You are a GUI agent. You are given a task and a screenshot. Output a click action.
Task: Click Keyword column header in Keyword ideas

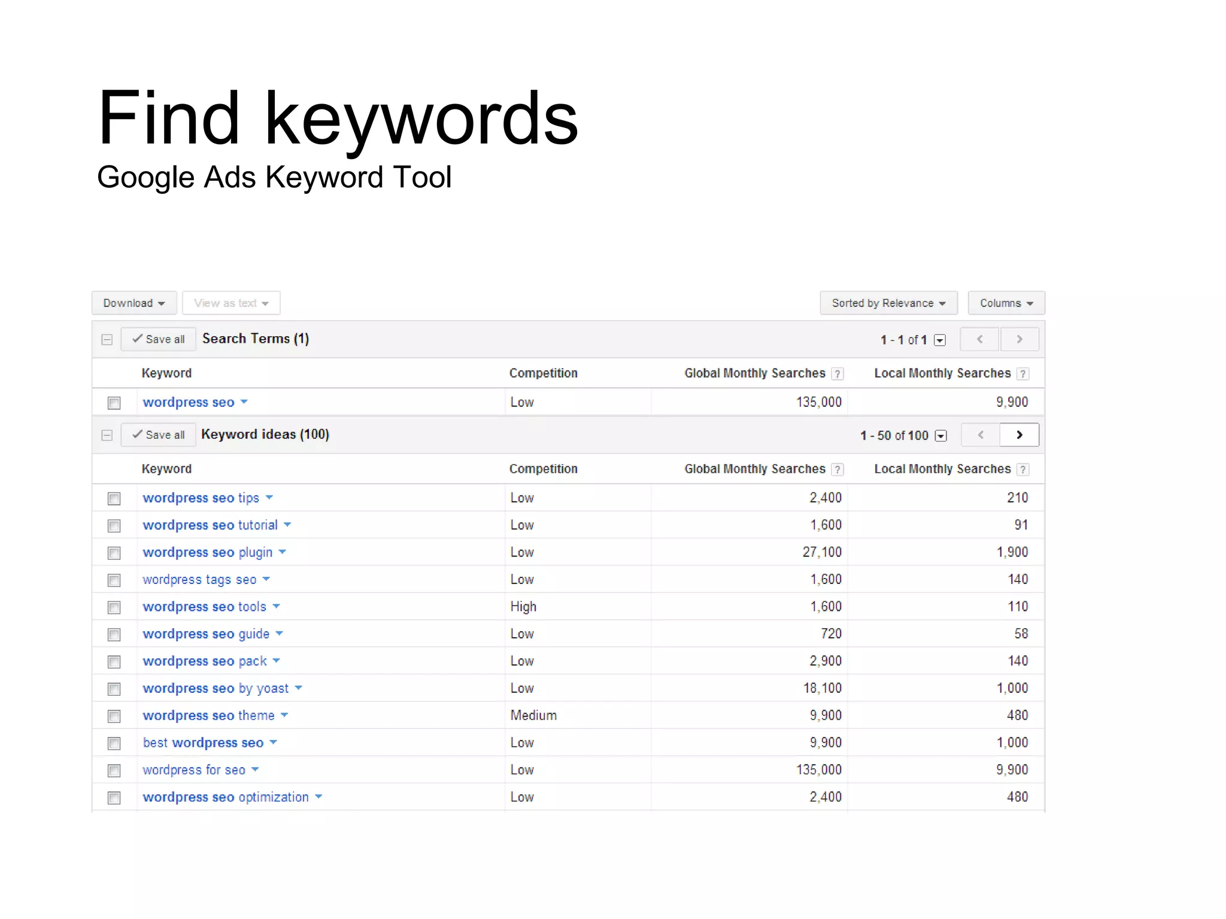pyautogui.click(x=166, y=469)
